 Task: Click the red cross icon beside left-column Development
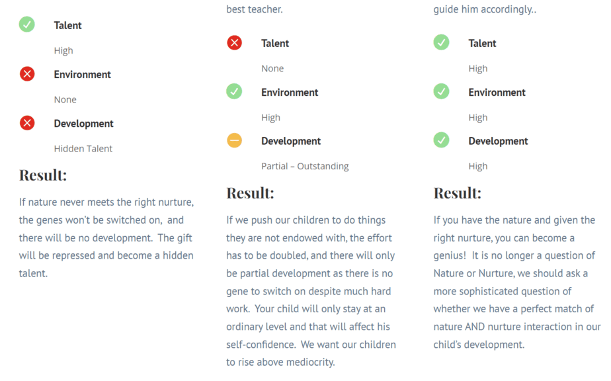[27, 123]
